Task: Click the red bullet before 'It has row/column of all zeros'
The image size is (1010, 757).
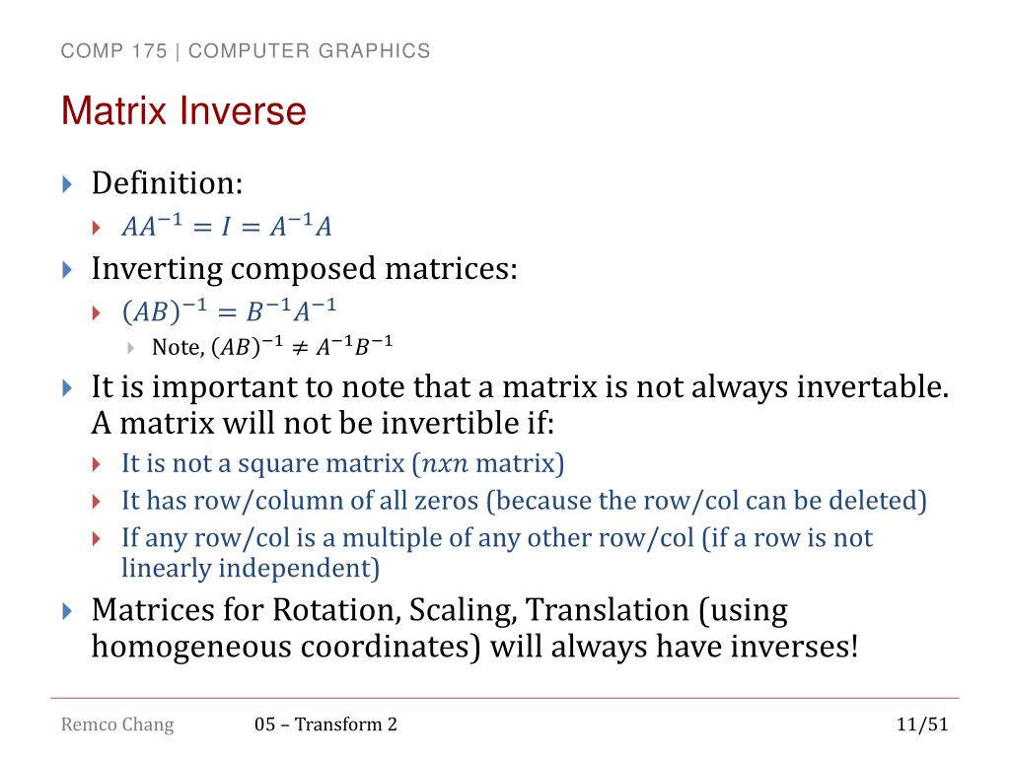Action: pos(96,502)
